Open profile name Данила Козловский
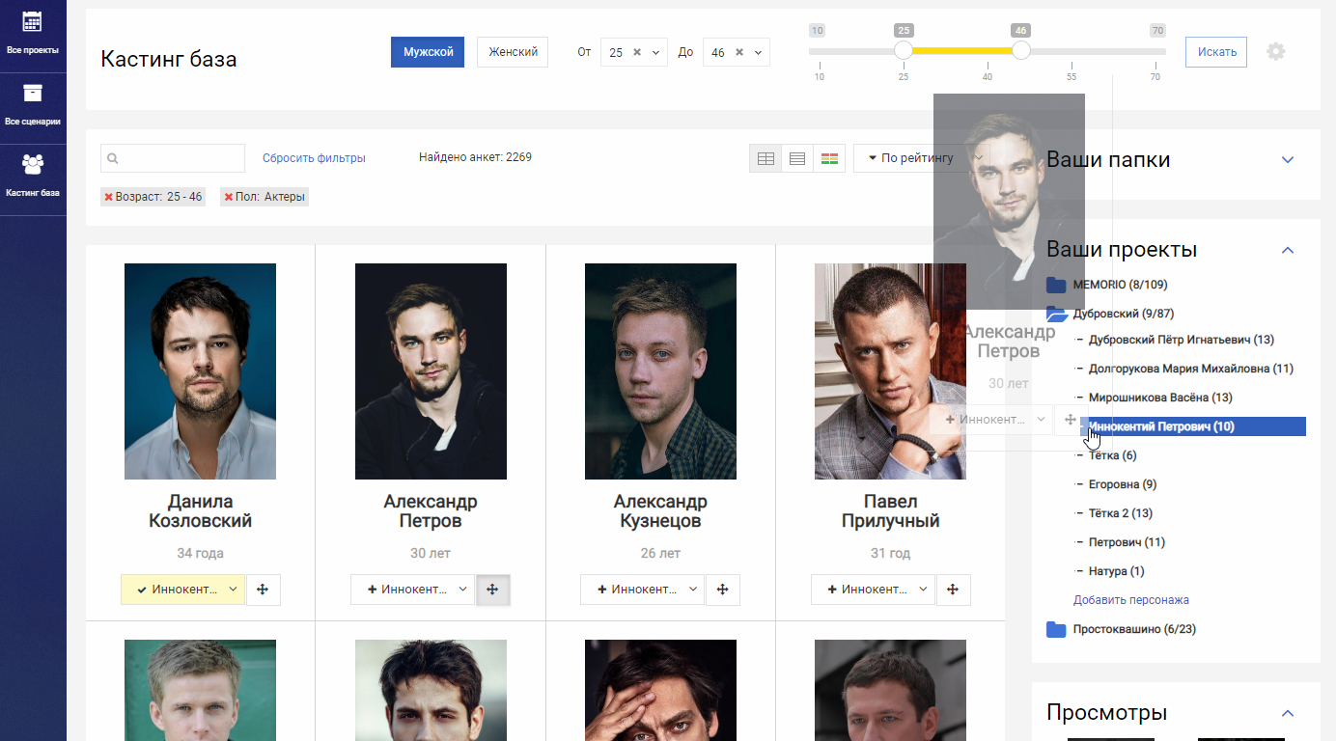Image resolution: width=1336 pixels, height=741 pixels. (201, 511)
